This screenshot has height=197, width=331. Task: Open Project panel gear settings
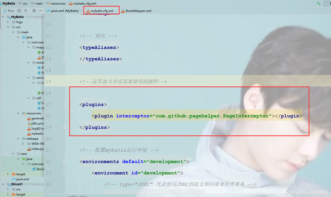tap(34, 11)
